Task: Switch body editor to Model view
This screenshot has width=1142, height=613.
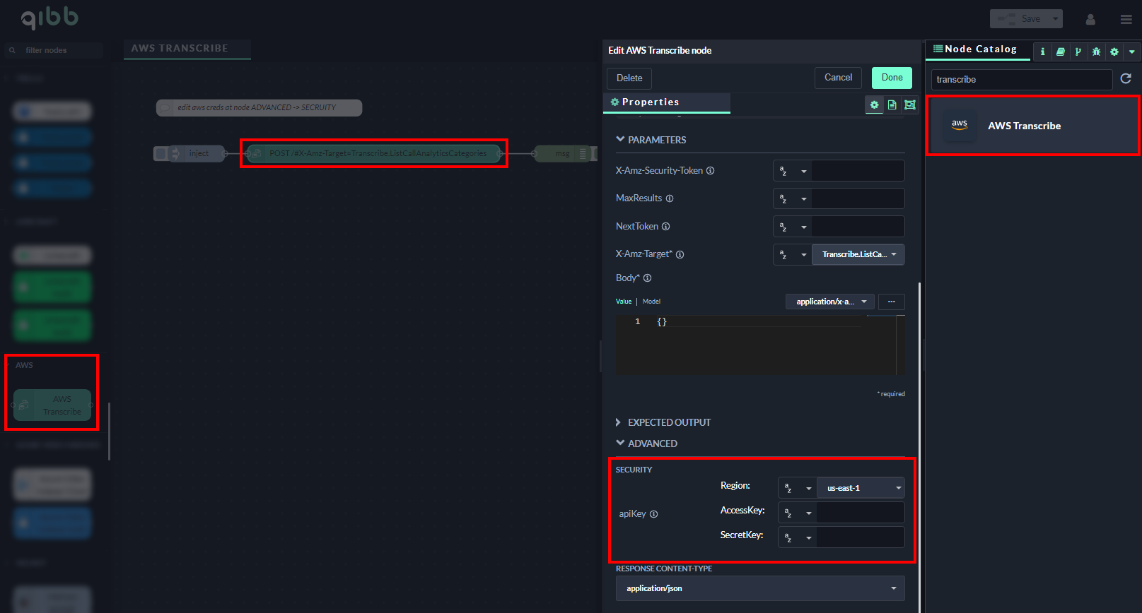Action: [x=651, y=302]
